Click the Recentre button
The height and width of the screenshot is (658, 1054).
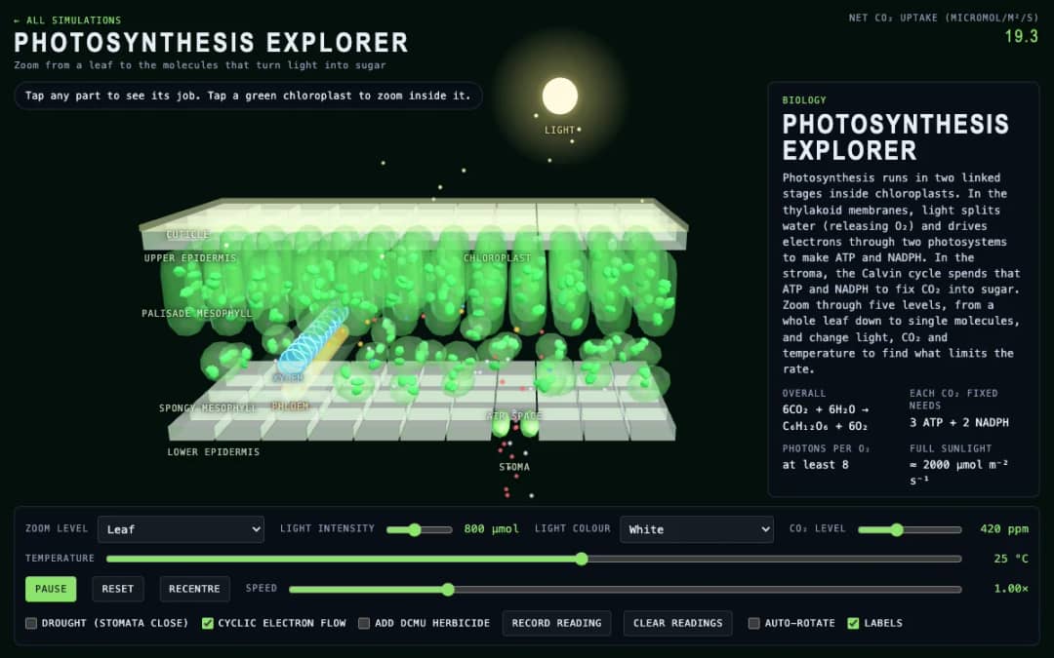tap(194, 589)
